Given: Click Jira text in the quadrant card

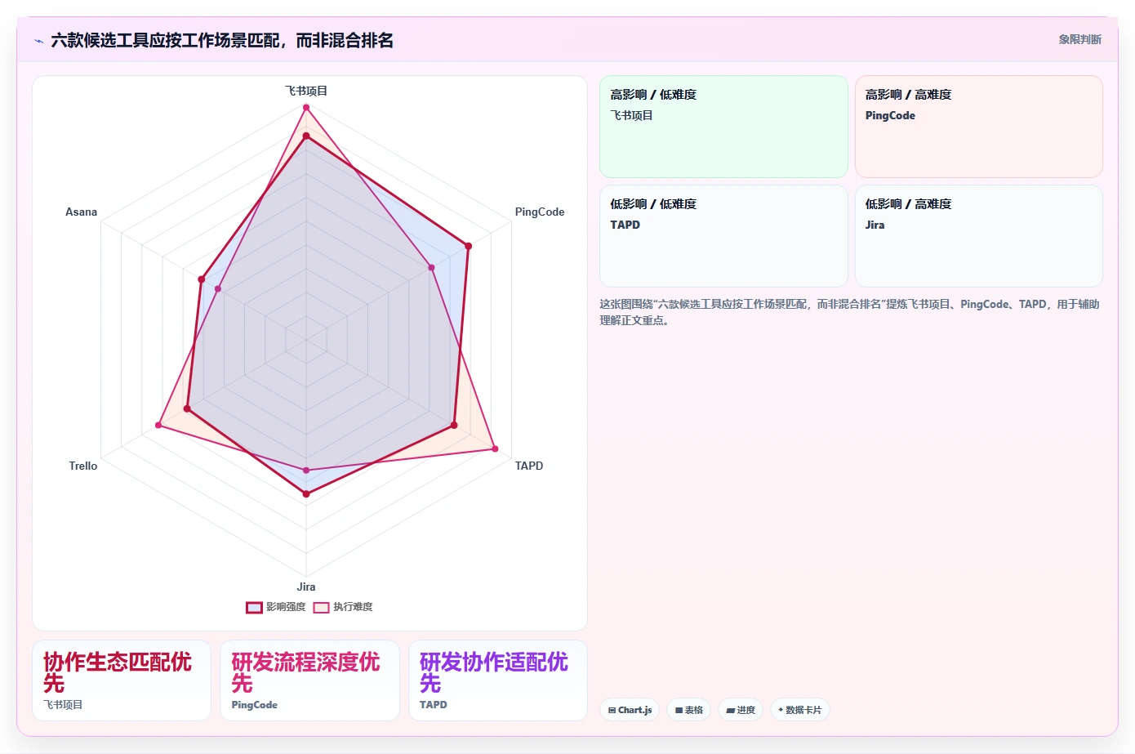Looking at the screenshot, I should point(875,225).
